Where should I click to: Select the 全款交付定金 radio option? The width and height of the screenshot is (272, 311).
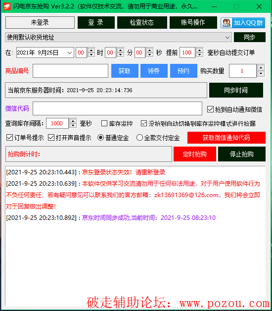[x=139, y=138]
